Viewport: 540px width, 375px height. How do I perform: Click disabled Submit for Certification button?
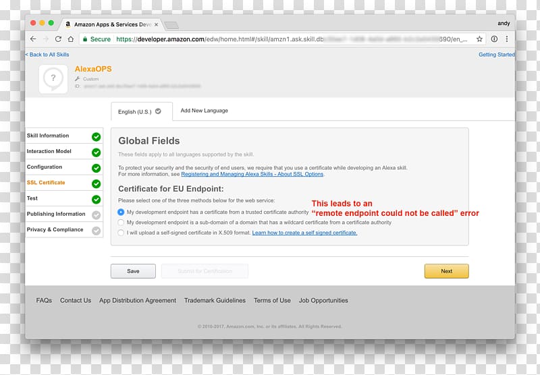click(205, 271)
